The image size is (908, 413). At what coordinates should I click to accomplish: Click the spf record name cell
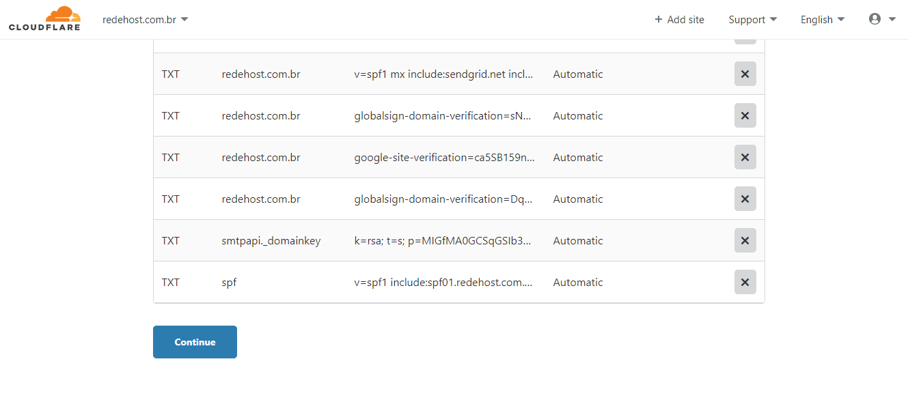point(230,282)
